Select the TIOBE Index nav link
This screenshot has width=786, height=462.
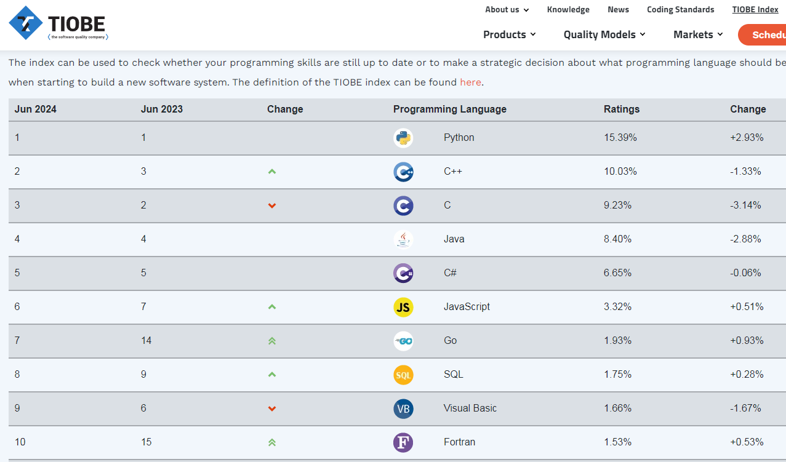755,10
